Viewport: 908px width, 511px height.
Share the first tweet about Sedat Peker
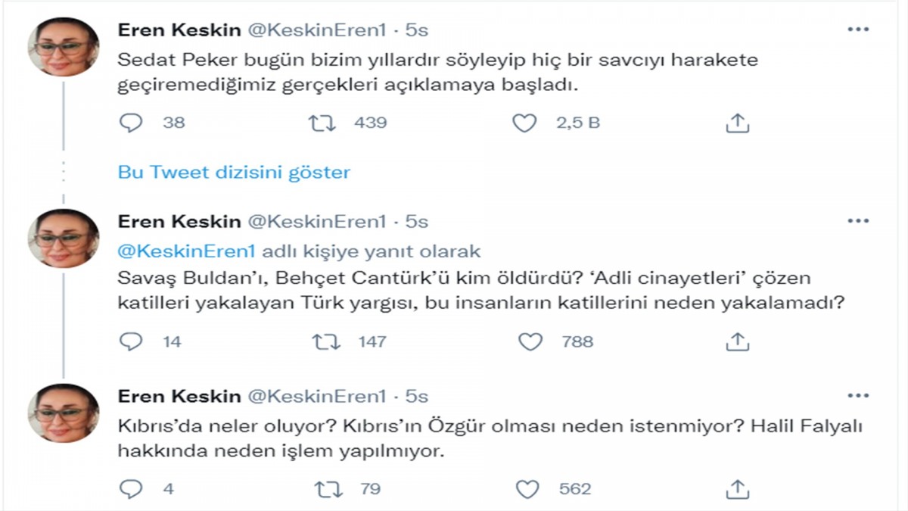(737, 123)
